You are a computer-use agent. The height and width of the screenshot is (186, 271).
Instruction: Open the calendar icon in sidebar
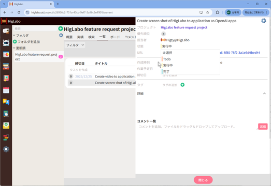tap(6, 90)
